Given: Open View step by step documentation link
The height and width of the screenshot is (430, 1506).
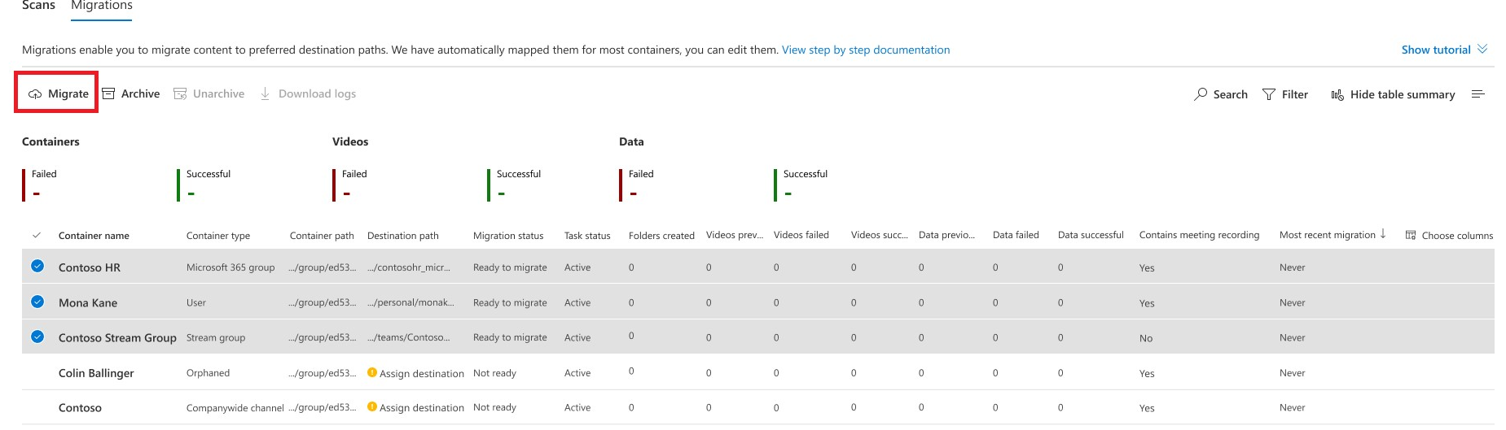Looking at the screenshot, I should (x=865, y=50).
